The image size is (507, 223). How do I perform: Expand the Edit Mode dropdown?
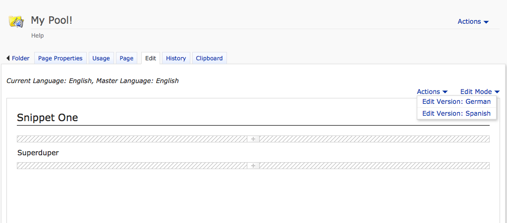[479, 91]
